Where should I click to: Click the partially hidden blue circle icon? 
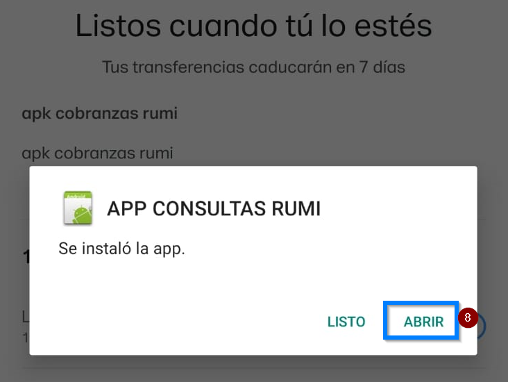pyautogui.click(x=482, y=326)
